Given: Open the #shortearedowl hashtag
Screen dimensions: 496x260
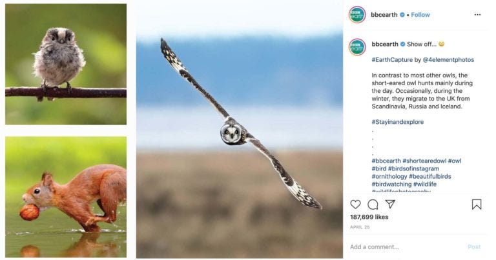Looking at the screenshot, I should click(424, 161).
